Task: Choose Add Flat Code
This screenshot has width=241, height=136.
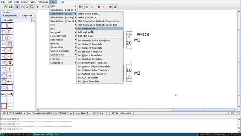Action: pos(100,36)
